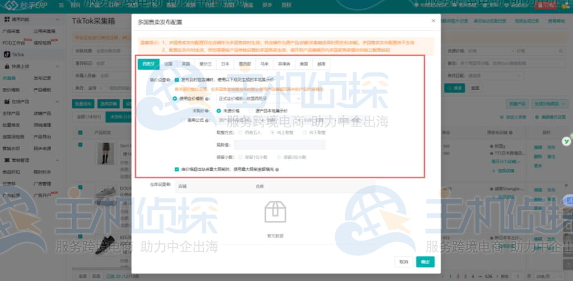This screenshot has width=573, height=281.
Task: Toggle checkbox for the skirt product row
Action: (81, 145)
